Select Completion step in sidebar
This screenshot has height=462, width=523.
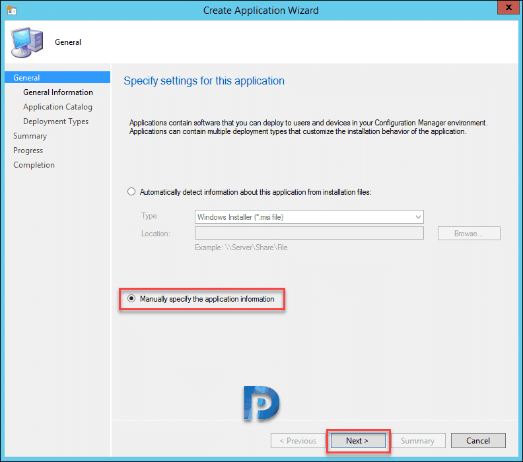coord(34,165)
